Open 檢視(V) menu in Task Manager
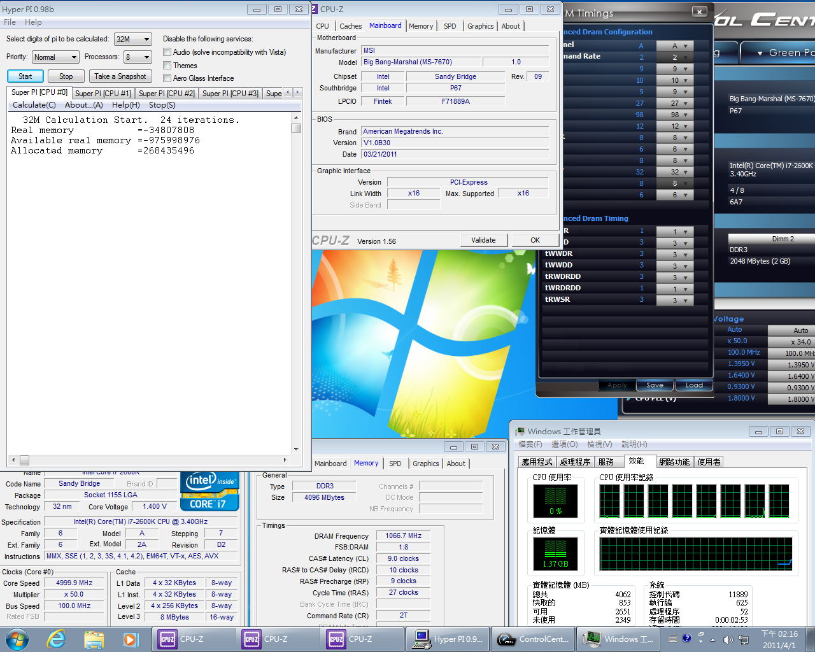The image size is (815, 652). point(599,444)
